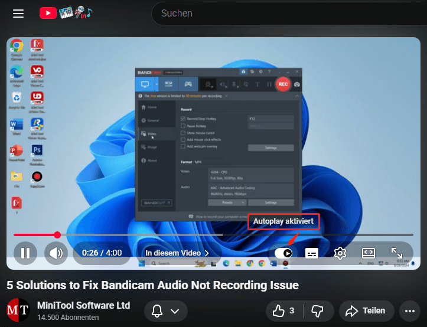Check Add mouse click effects checkbox
427x327 pixels.
(183, 139)
